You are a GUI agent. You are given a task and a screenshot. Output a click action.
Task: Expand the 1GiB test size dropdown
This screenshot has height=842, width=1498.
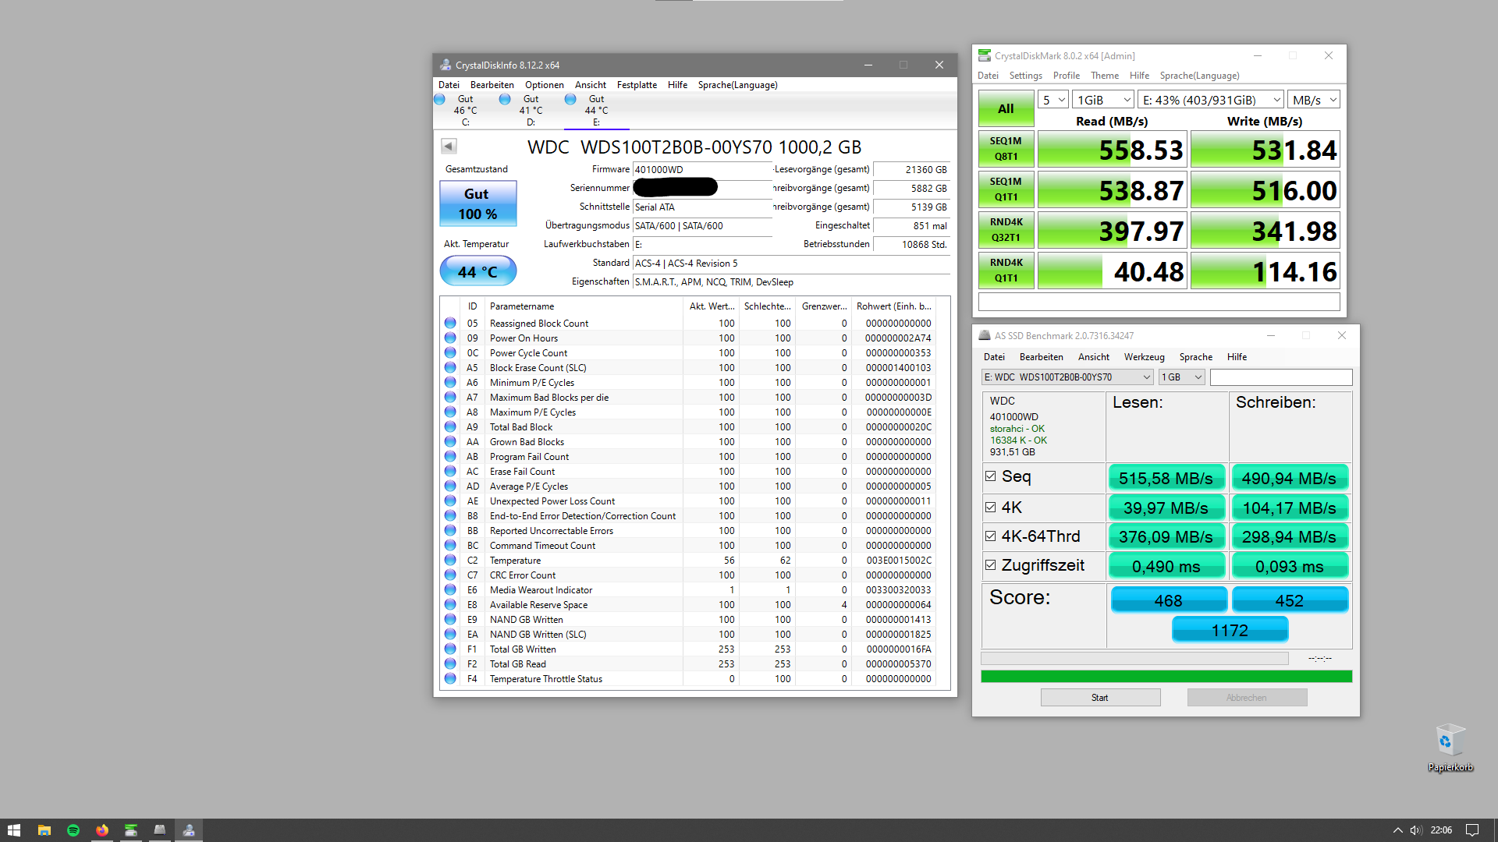[1102, 100]
